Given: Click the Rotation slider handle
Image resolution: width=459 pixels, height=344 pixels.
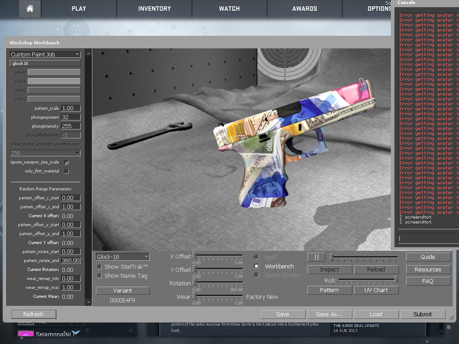Looking at the screenshot, I should (195, 283).
